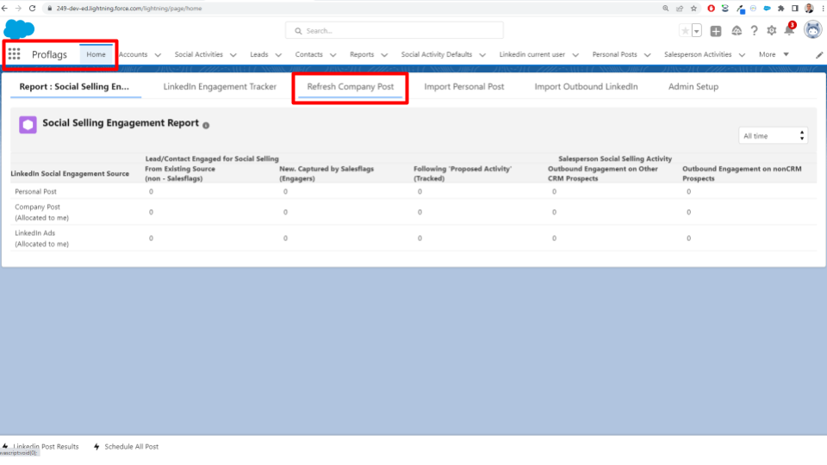Click the browser zoom magnifier icon
Screen dimensions: 827x465
click(x=666, y=9)
